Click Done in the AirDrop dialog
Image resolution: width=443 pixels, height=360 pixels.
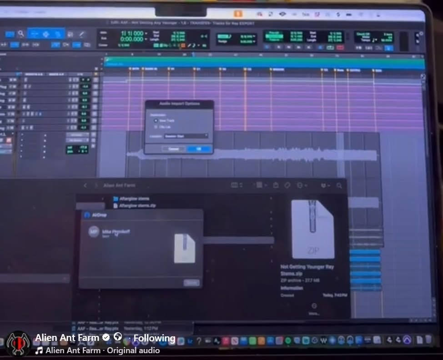(191, 283)
